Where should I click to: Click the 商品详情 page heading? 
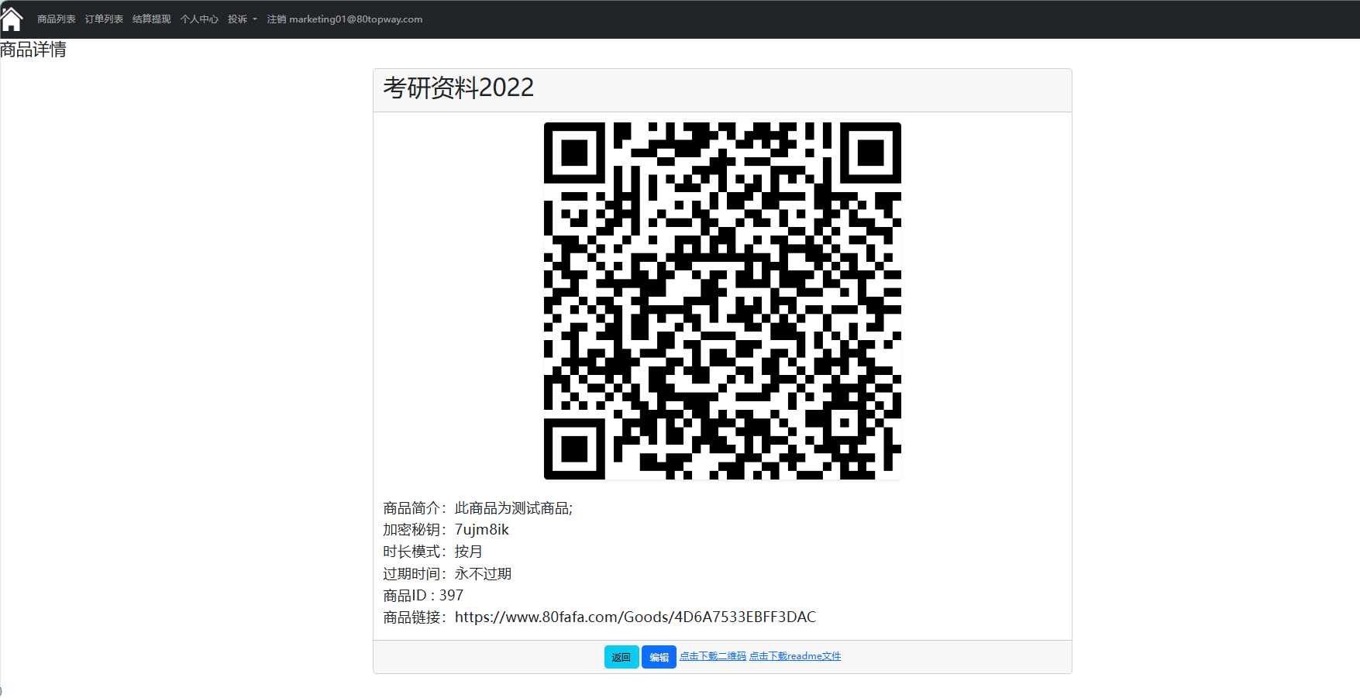click(33, 50)
